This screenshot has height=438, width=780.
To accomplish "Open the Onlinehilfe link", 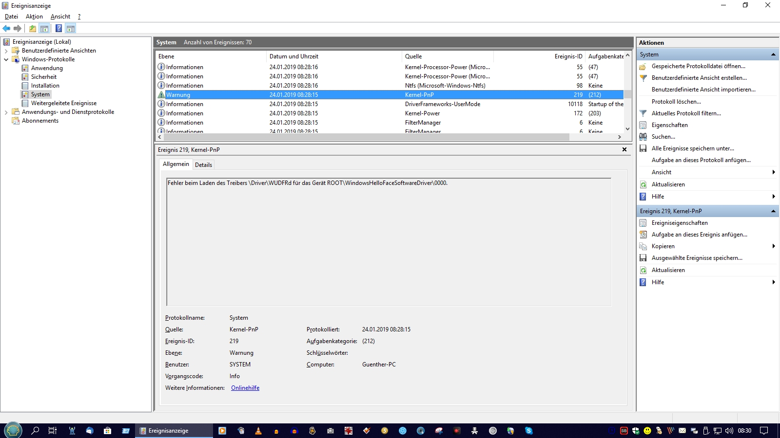I will coord(245,388).
